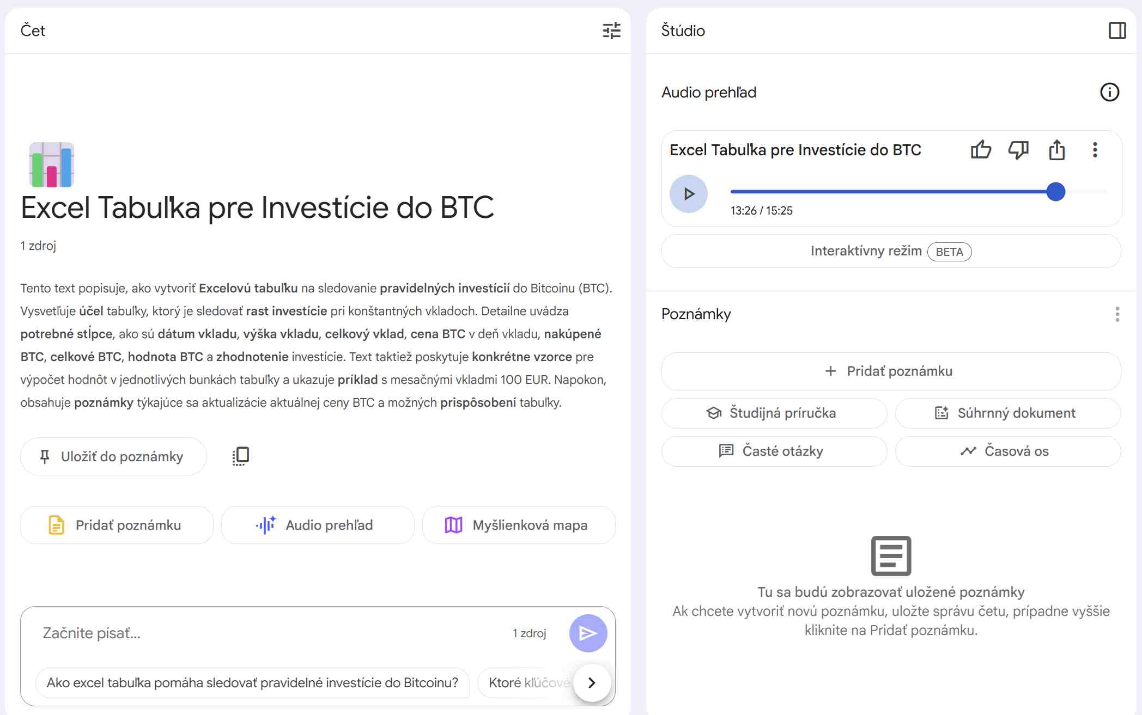
Task: Open Poznámky section more options menu
Action: point(1117,314)
